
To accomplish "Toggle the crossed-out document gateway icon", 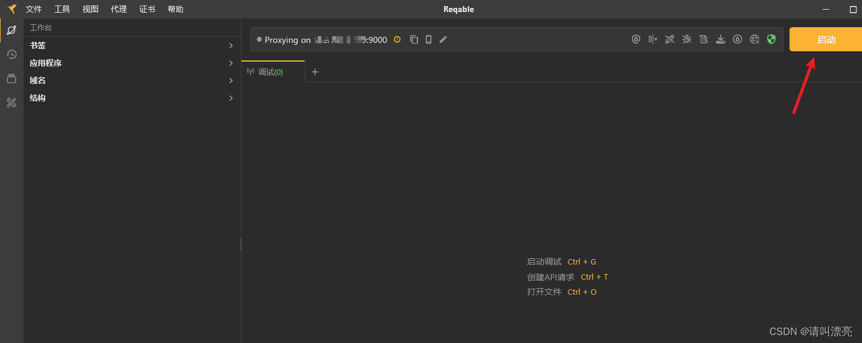I will (704, 39).
